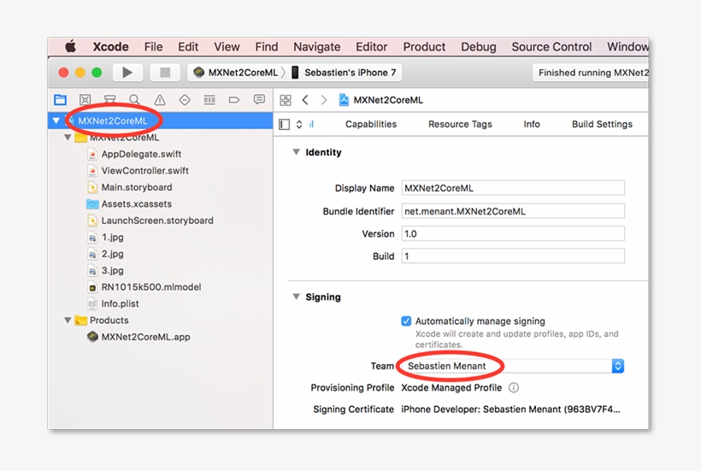Click MXNet2CoreML in the jump bar
Image resolution: width=701 pixels, height=471 pixels.
point(381,100)
